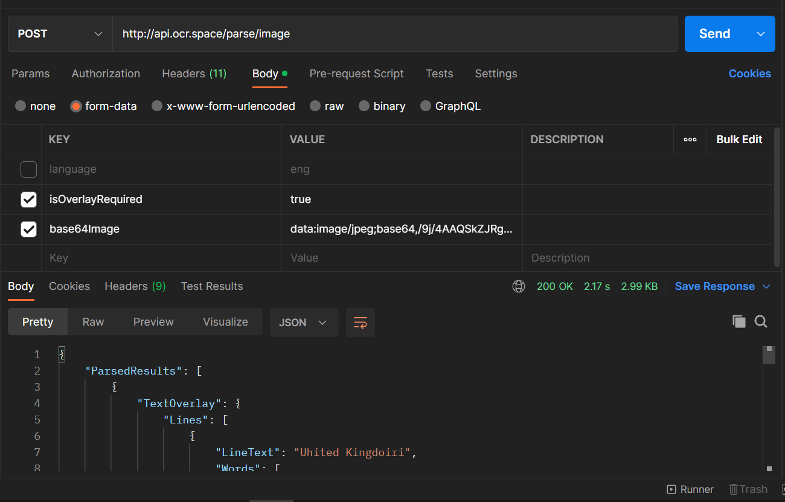Select the binary body type radio
Viewport: 785px width, 502px height.
[x=364, y=106]
